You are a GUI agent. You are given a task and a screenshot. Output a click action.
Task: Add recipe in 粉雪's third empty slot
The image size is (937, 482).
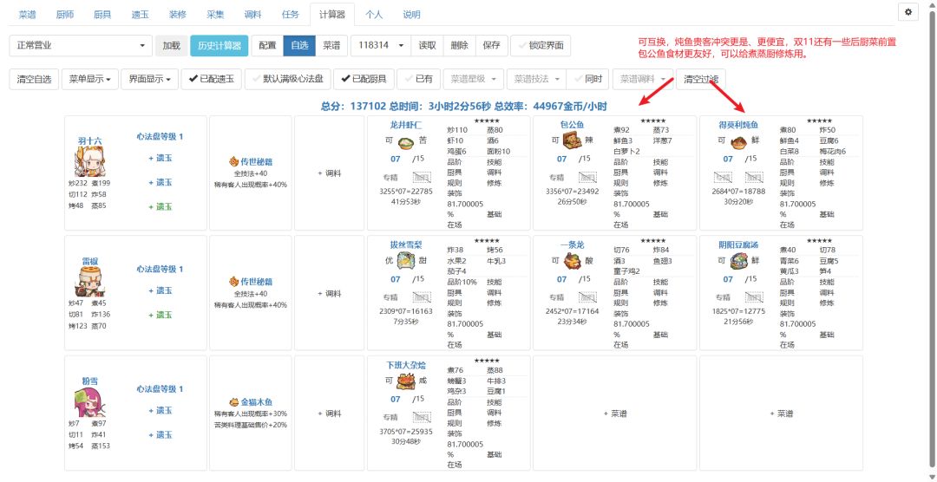pos(781,414)
